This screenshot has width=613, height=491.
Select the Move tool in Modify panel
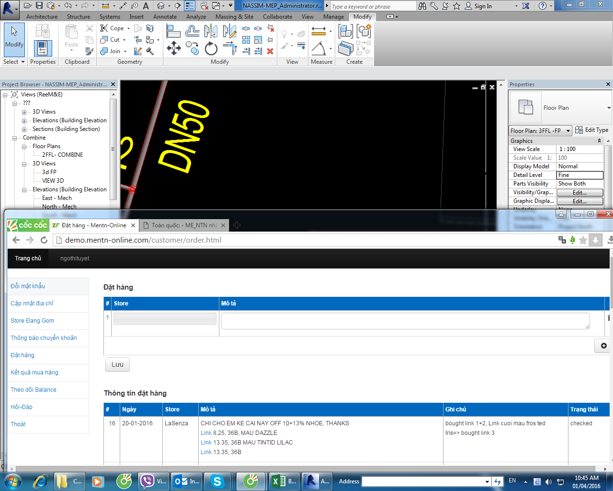(x=173, y=48)
